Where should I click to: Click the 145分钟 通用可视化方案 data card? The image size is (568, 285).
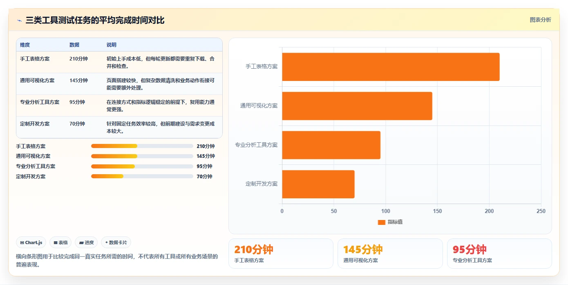click(x=390, y=254)
